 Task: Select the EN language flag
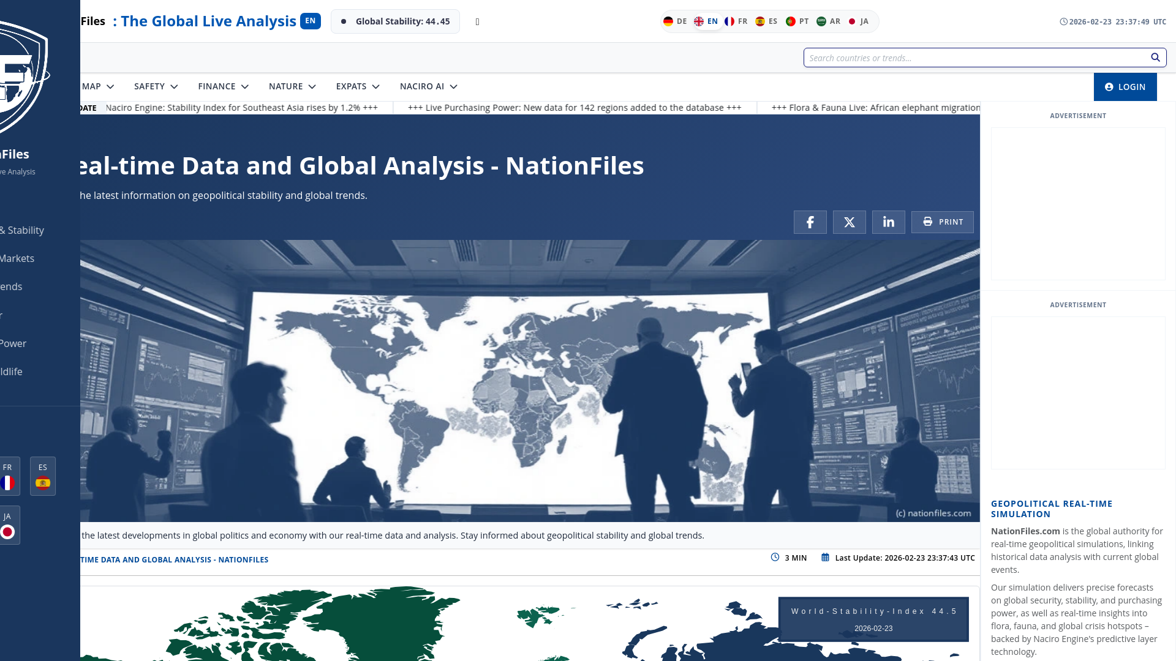pos(706,21)
